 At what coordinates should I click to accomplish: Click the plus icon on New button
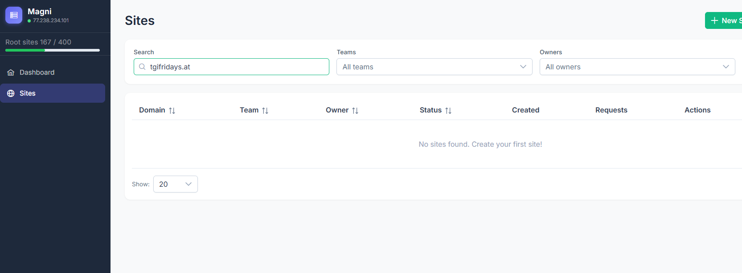[714, 20]
